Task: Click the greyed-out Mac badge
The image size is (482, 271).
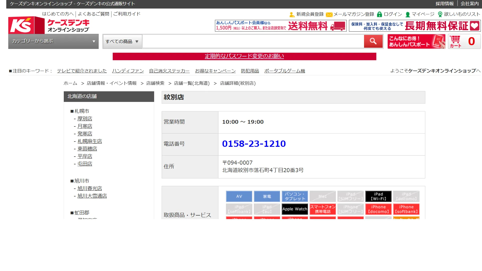Action: tap(323, 196)
